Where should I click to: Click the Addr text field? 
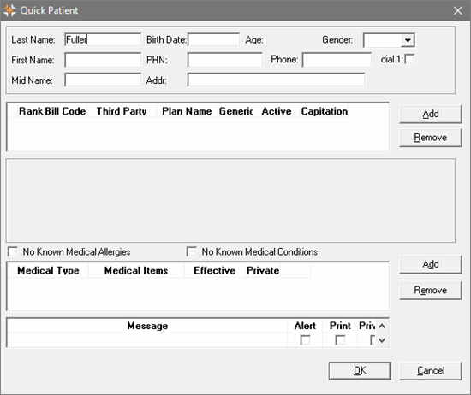tap(277, 80)
